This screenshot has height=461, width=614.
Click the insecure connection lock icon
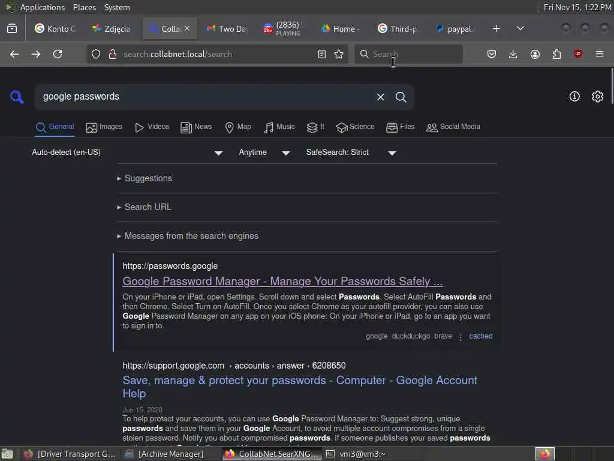point(113,54)
